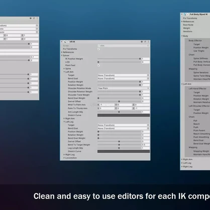Toggle Full Body Biped IK enabled checkbox
Screen dimensions: 210x210
point(188,15)
